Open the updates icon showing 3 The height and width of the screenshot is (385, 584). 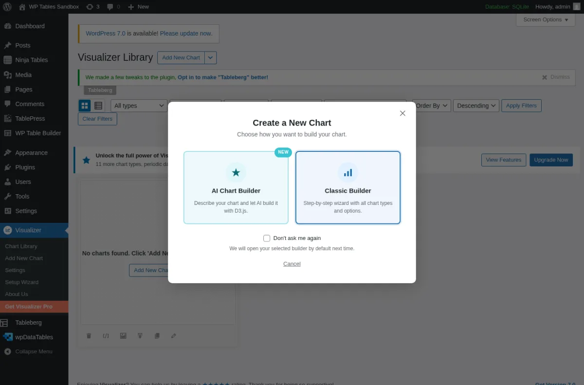90,7
